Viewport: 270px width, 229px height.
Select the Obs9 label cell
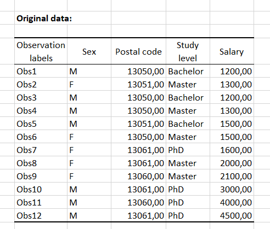(x=41, y=176)
